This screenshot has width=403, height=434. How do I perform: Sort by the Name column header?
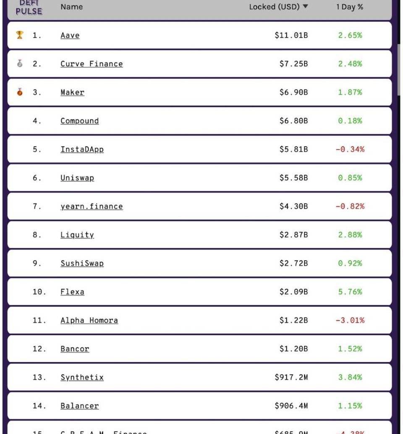click(71, 7)
